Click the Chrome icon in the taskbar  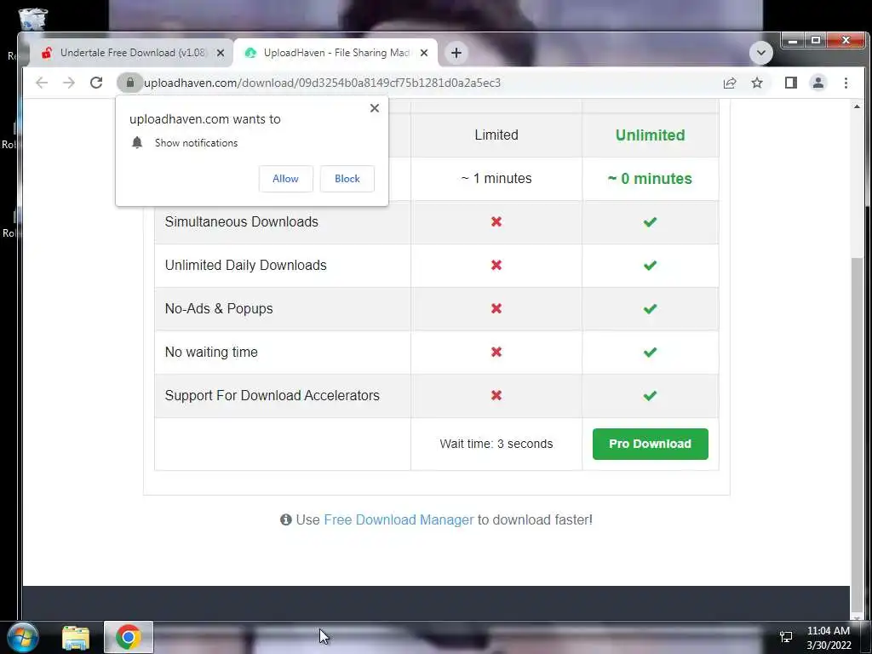128,637
